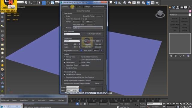Click the Configure Modifier Sets icon
This screenshot has height=108, width=192.
[188, 56]
